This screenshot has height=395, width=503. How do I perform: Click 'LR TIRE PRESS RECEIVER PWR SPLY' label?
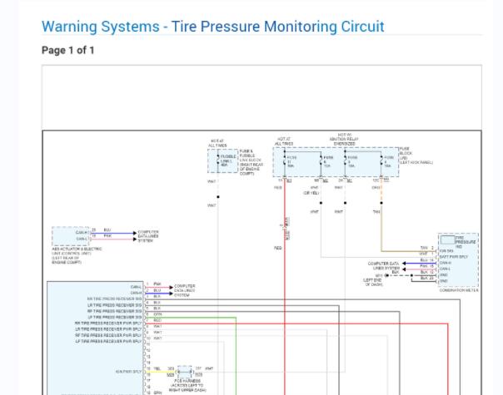coord(108,329)
